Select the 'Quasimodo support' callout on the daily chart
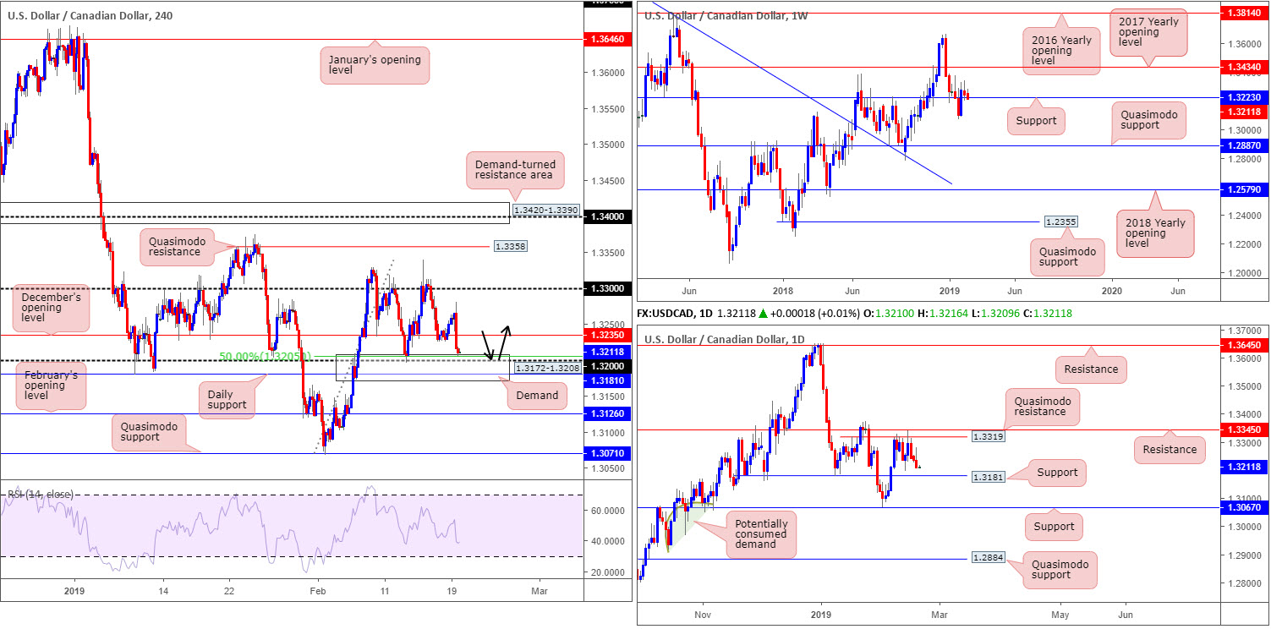This screenshot has width=1271, height=629. 1060,571
